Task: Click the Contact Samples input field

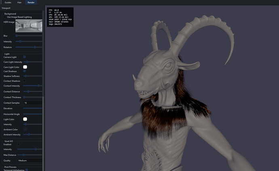Action: [x=33, y=103]
